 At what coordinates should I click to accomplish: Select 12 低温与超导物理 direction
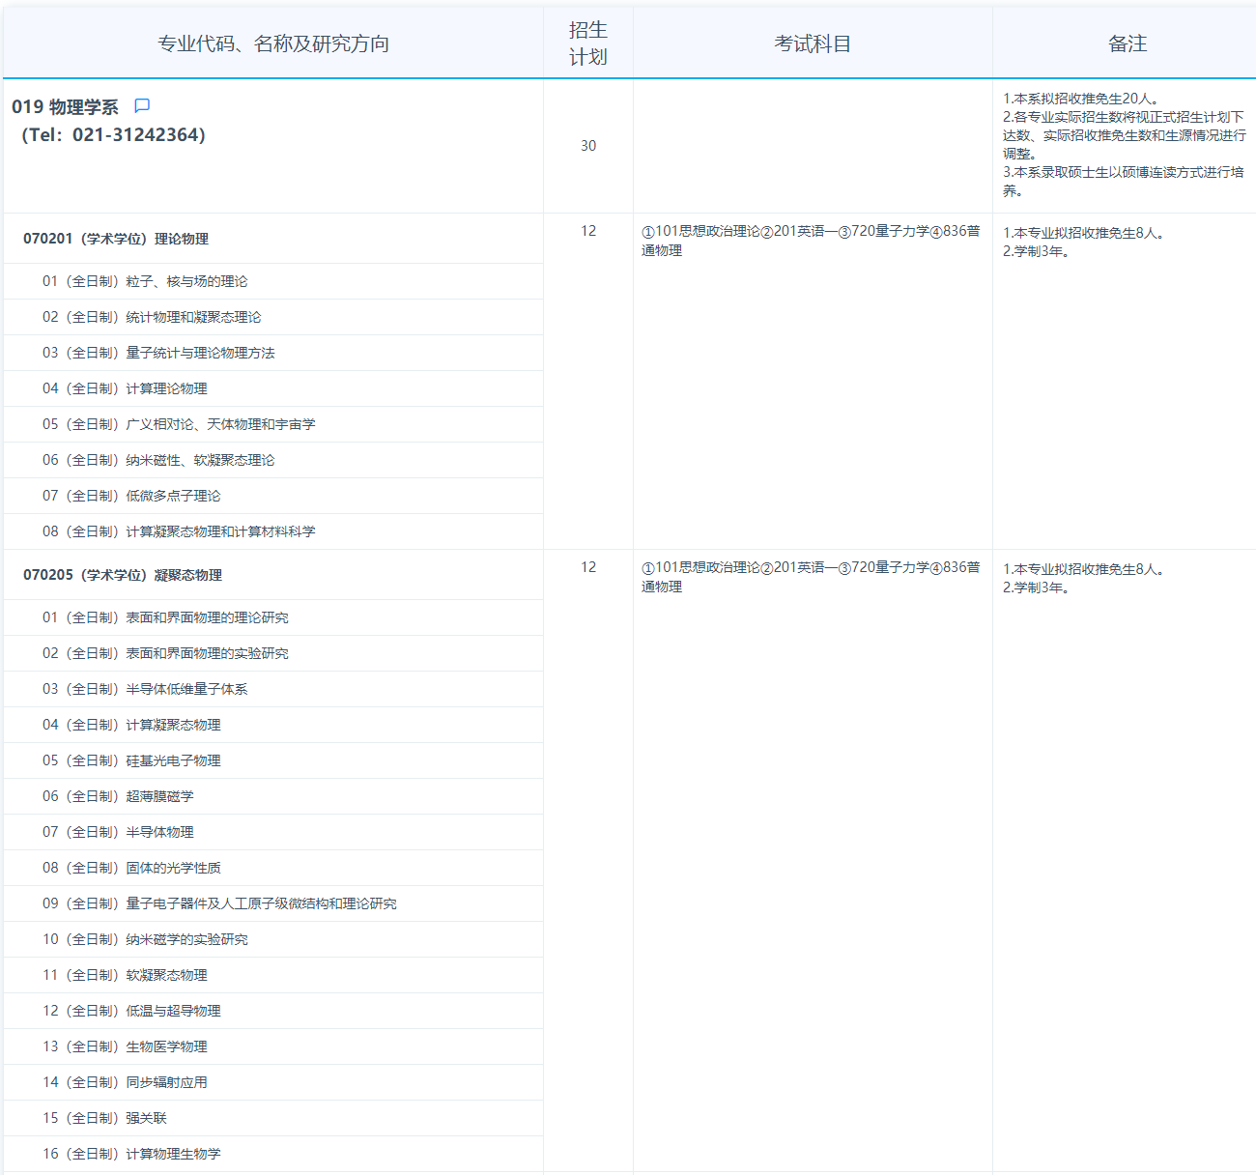point(131,1011)
